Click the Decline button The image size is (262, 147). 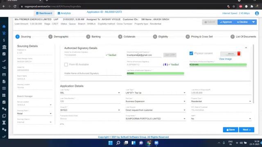point(242,22)
